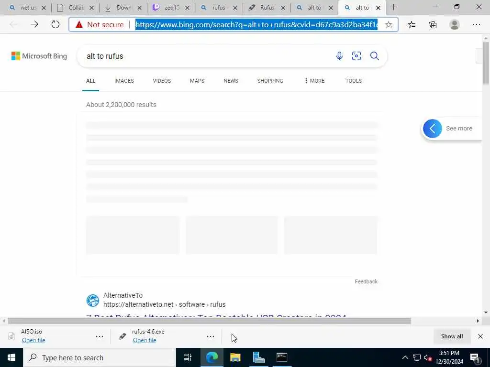
Task: Close the Rufus website tab
Action: coord(283,8)
